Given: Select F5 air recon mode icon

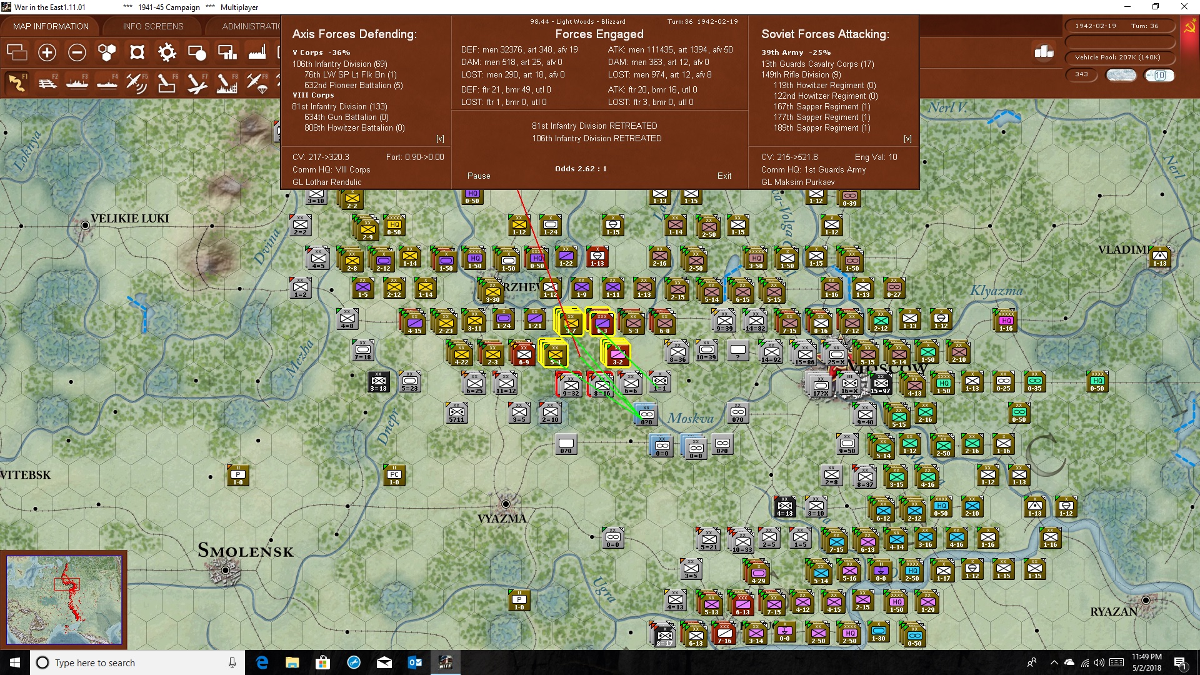Looking at the screenshot, I should click(x=137, y=83).
